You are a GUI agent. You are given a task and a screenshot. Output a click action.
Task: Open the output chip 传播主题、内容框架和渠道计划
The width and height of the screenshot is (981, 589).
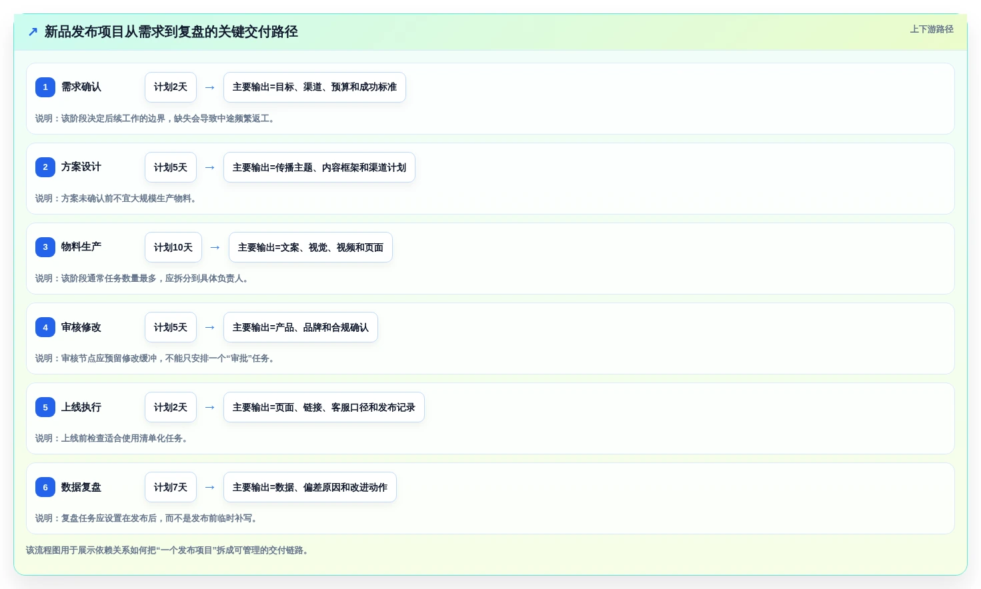[x=319, y=167]
